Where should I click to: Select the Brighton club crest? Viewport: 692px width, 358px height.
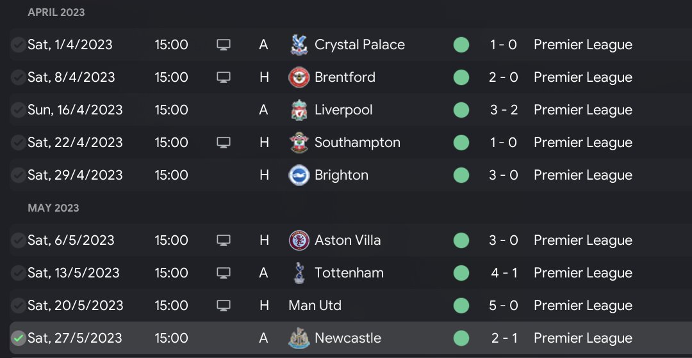point(299,175)
